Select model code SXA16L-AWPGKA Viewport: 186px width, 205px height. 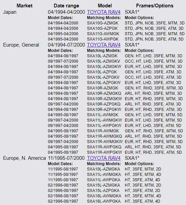tap(104, 201)
